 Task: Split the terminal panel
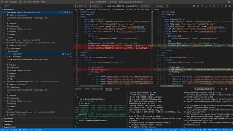click(222, 89)
